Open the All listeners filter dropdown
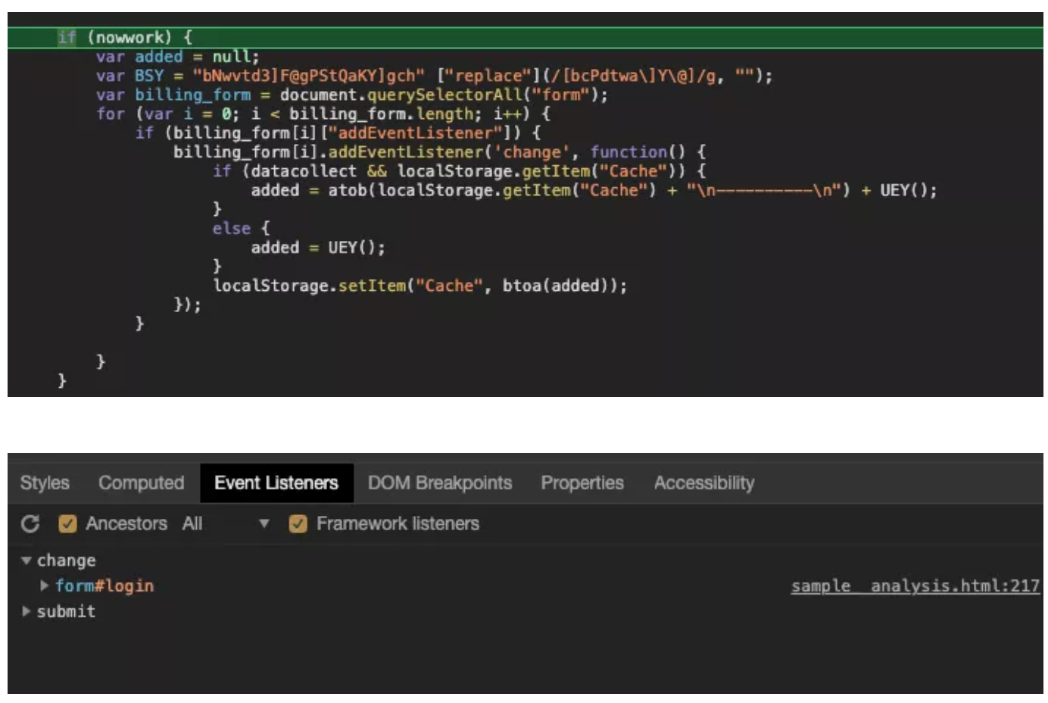 226,523
